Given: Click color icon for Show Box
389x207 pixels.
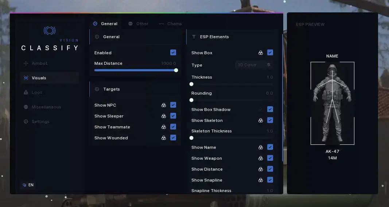Looking at the screenshot, I should tap(261, 53).
